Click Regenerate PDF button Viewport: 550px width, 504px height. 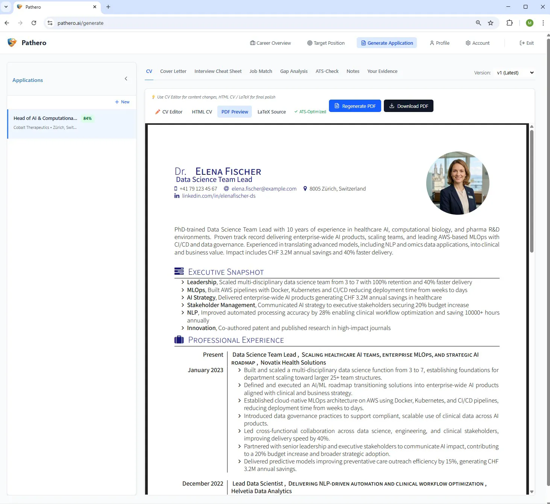click(x=355, y=106)
